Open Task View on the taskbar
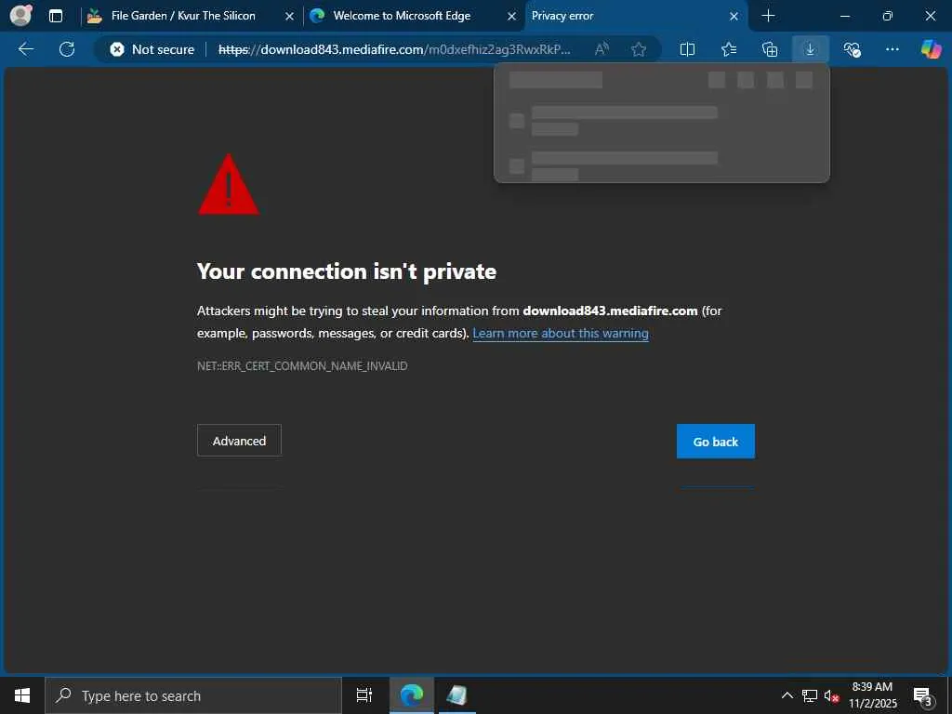The height and width of the screenshot is (714, 952). (x=364, y=695)
